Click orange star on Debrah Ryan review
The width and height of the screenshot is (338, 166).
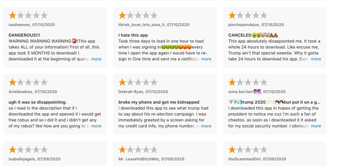click(x=122, y=82)
